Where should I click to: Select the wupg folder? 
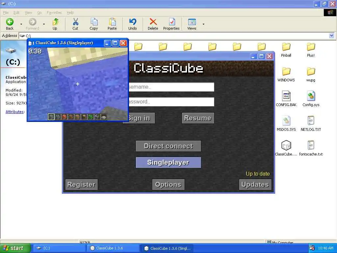[311, 74]
